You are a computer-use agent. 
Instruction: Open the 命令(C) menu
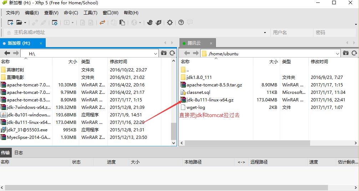coord(71,13)
